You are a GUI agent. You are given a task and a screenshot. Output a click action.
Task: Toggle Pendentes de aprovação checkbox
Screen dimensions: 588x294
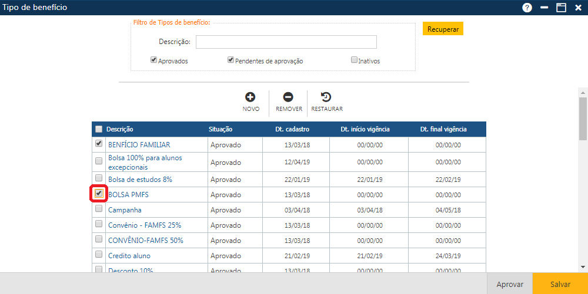[x=231, y=60]
